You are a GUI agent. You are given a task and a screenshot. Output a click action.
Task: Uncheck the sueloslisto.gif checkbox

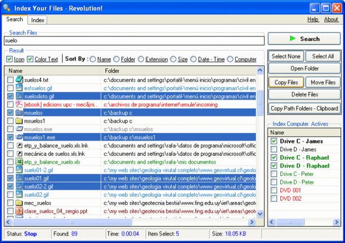pyautogui.click(x=10, y=96)
